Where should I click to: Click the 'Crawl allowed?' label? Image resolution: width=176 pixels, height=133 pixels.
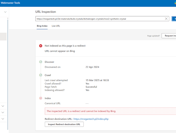point(53,84)
